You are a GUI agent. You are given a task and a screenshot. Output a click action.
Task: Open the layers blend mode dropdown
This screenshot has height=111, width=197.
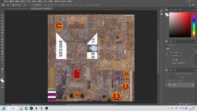tap(171, 77)
